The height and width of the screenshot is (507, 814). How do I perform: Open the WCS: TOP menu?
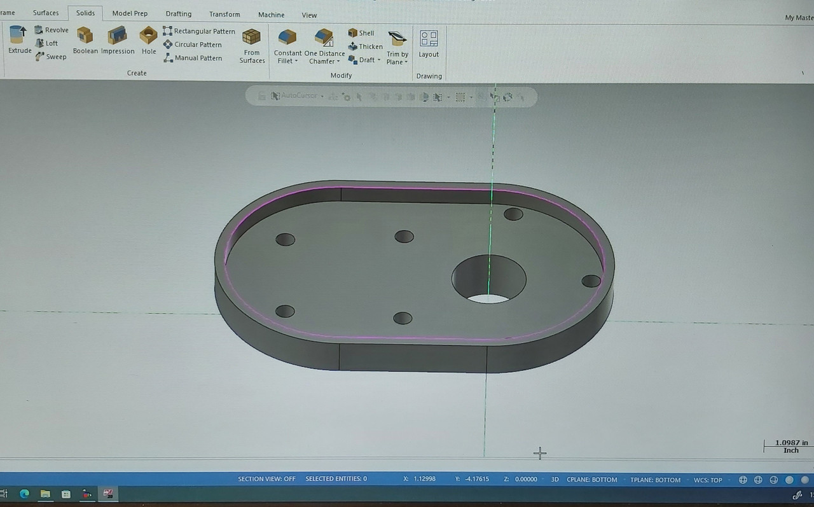coord(708,480)
